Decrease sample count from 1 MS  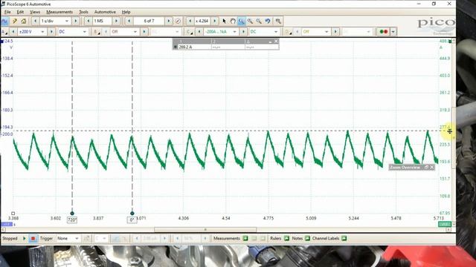pos(89,22)
